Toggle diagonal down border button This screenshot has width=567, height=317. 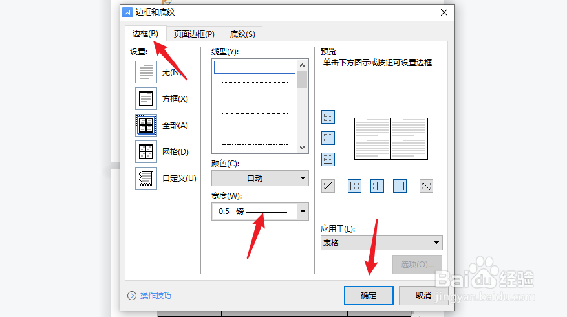coord(426,186)
